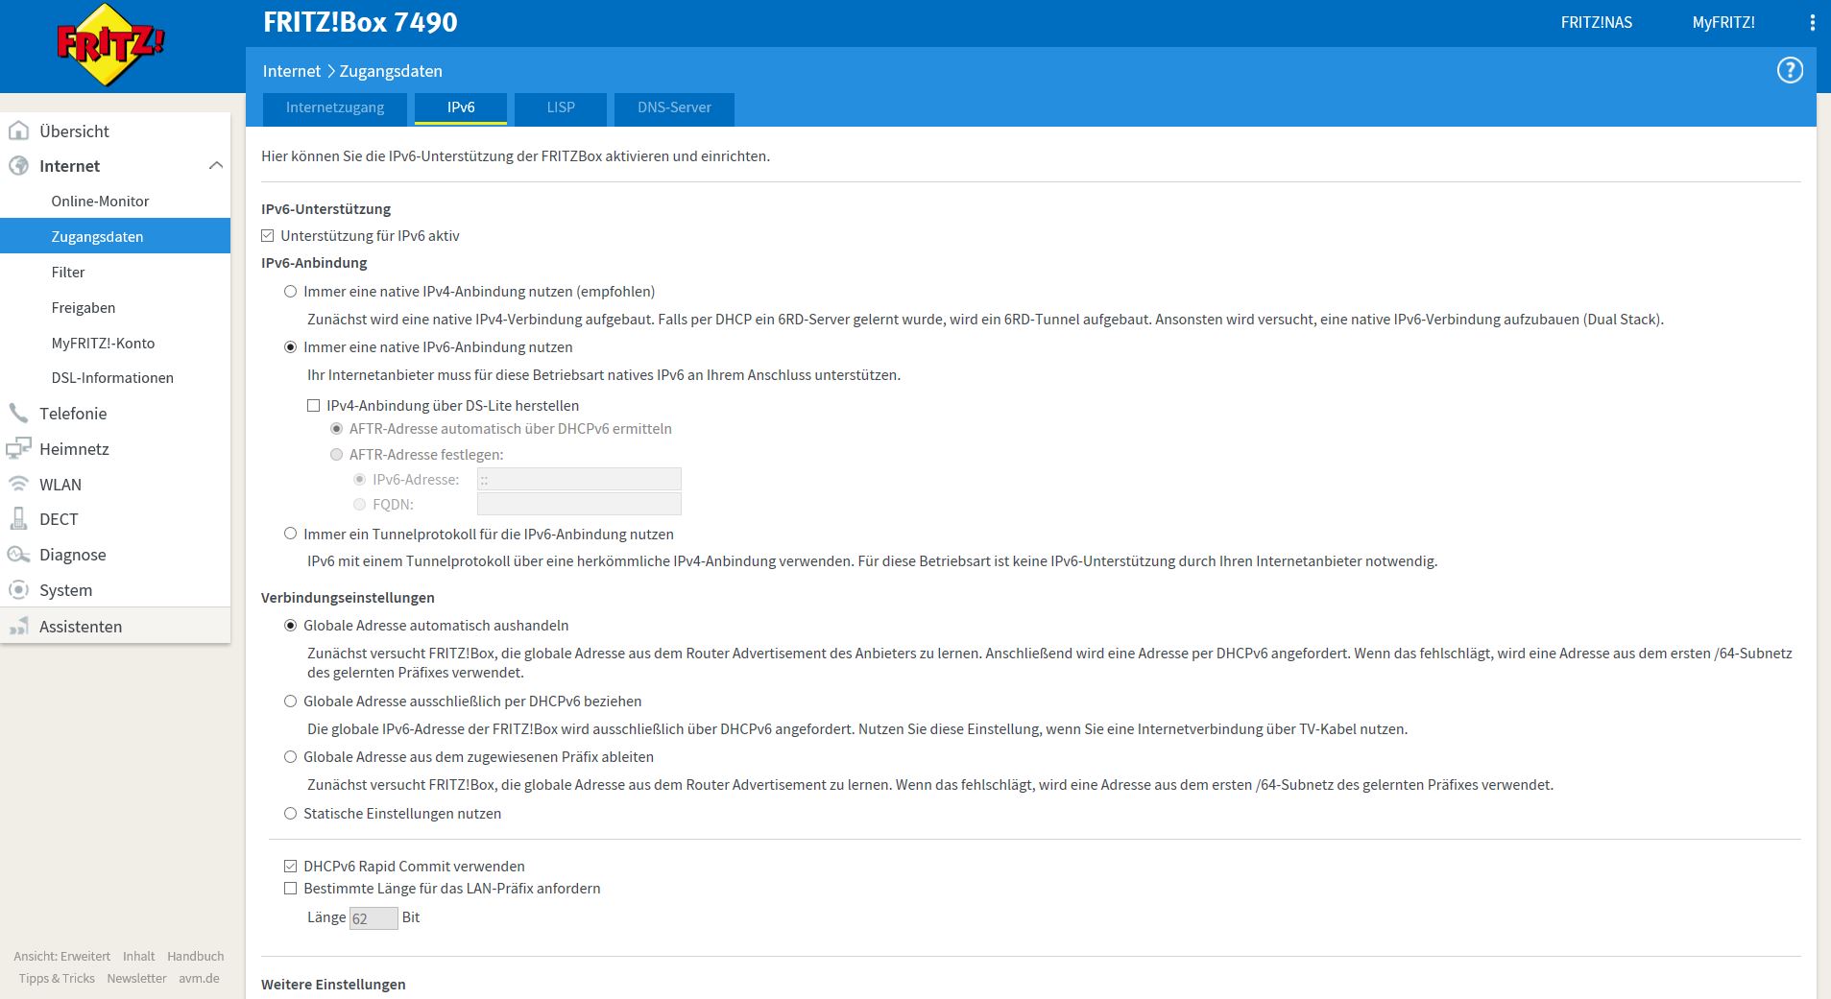Image resolution: width=1831 pixels, height=999 pixels.
Task: Open 'Tipps & Tricks' footer link
Action: (57, 979)
